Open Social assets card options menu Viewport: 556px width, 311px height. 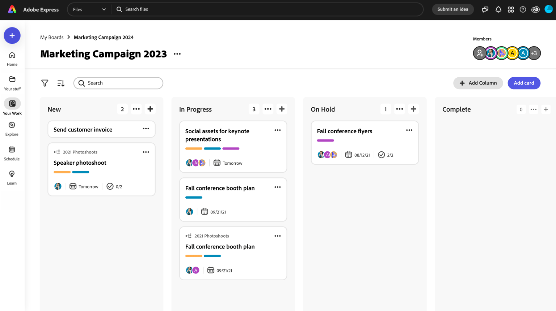(278, 130)
